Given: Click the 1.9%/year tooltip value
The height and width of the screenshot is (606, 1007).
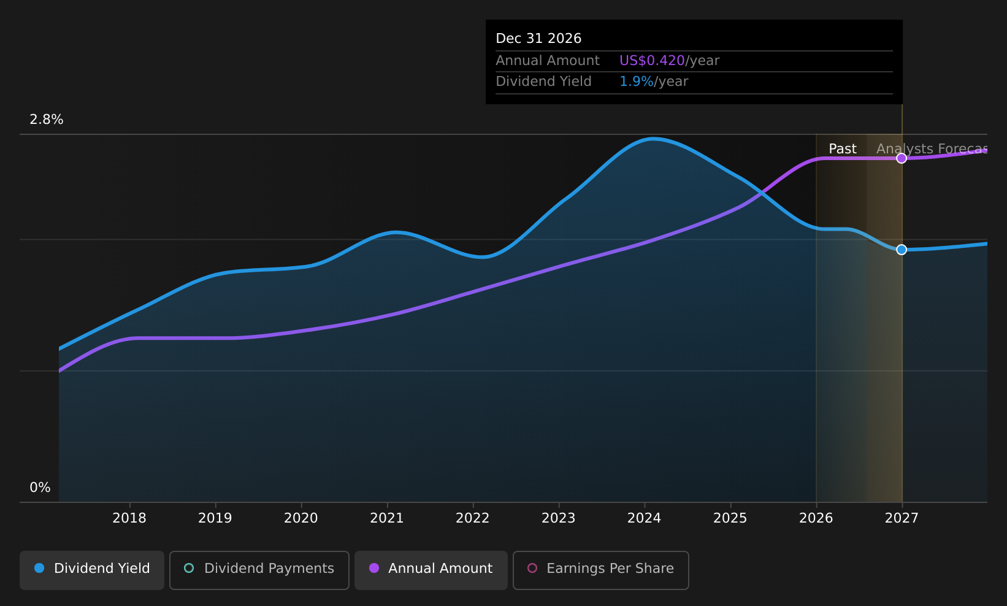Looking at the screenshot, I should [x=654, y=82].
